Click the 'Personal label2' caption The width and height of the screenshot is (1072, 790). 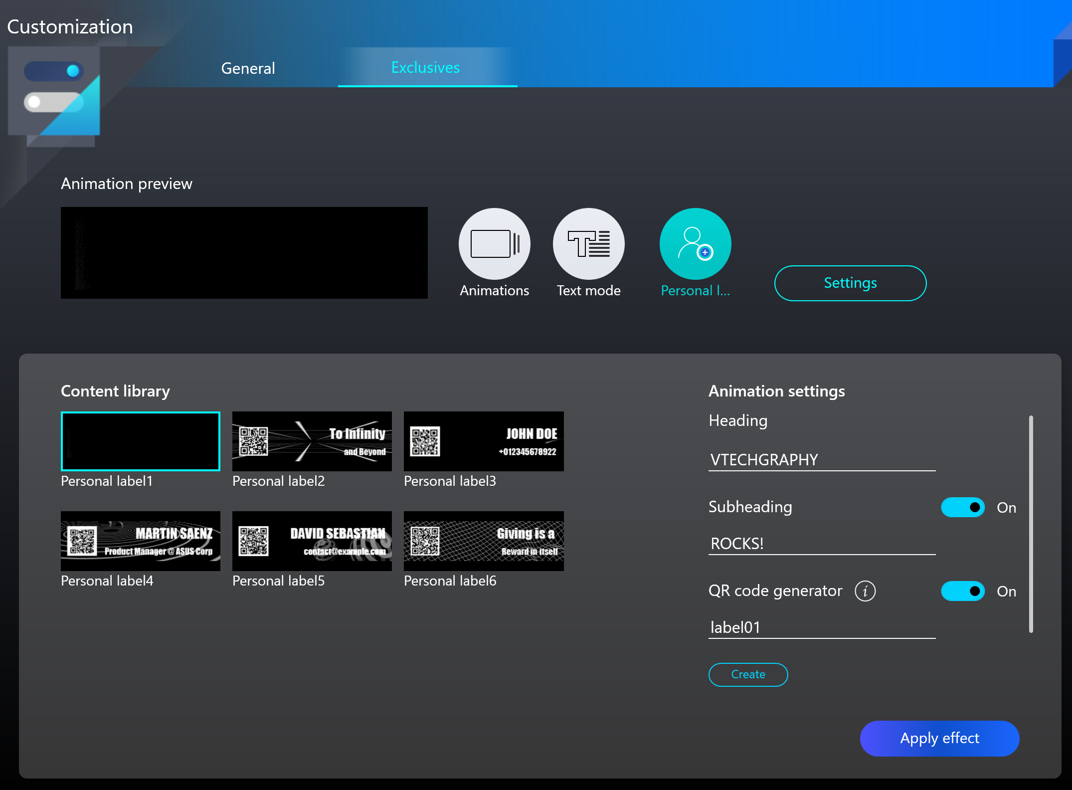point(278,481)
